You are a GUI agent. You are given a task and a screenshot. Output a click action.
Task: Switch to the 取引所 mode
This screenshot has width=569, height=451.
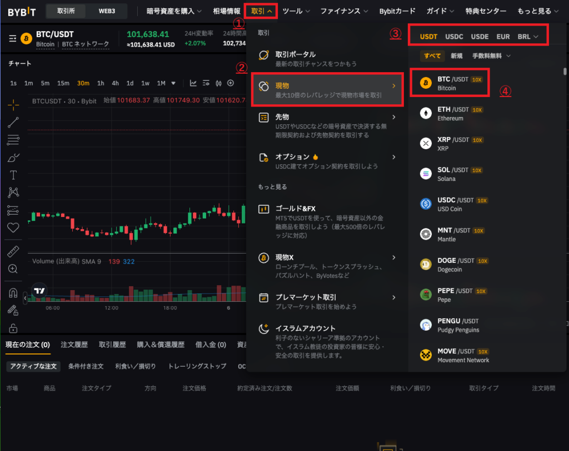(x=66, y=11)
